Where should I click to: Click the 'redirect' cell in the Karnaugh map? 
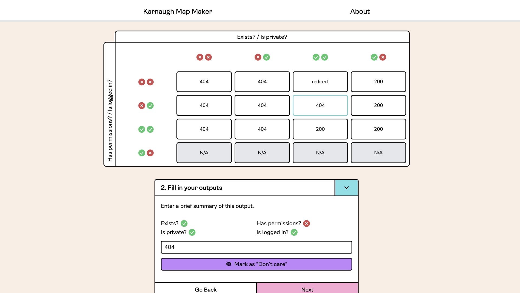[320, 81]
